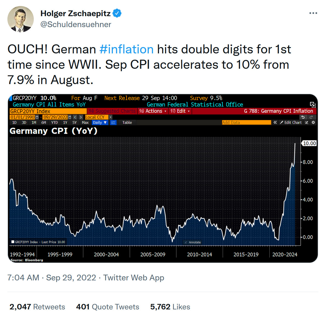Open the Actions dropdown menu
Viewport: 326px width, 319px height.
tap(153, 111)
